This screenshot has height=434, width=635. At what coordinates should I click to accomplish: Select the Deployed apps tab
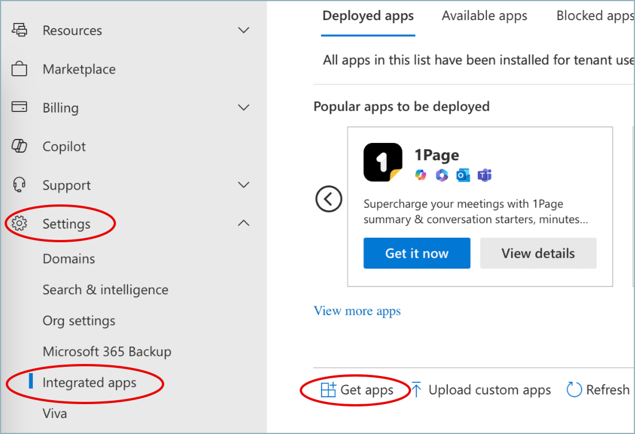[x=368, y=16]
